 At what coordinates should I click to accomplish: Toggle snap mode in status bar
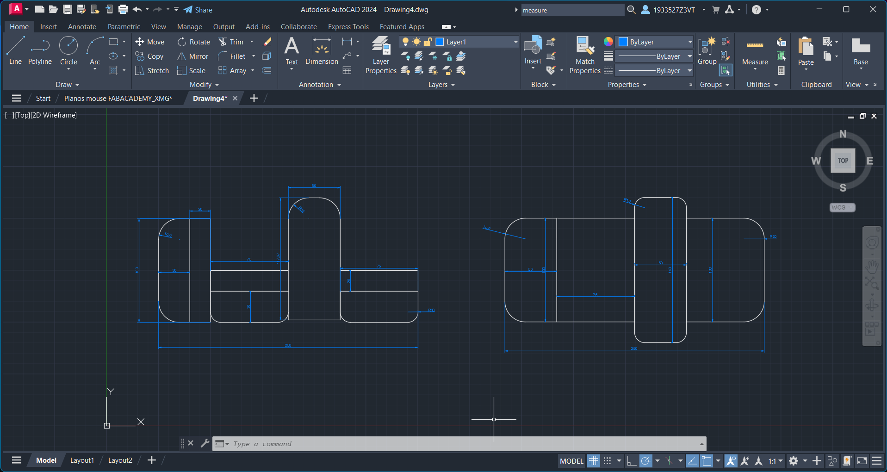click(x=607, y=461)
